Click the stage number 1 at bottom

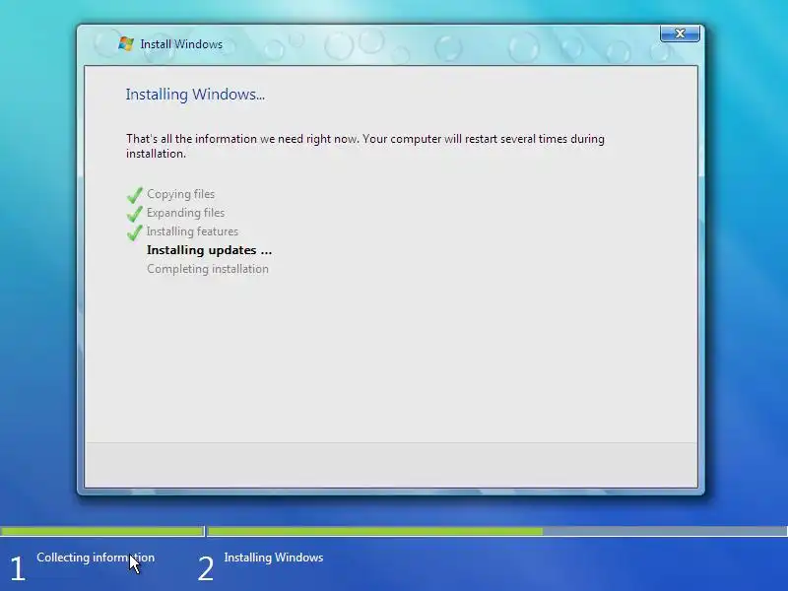tap(18, 569)
